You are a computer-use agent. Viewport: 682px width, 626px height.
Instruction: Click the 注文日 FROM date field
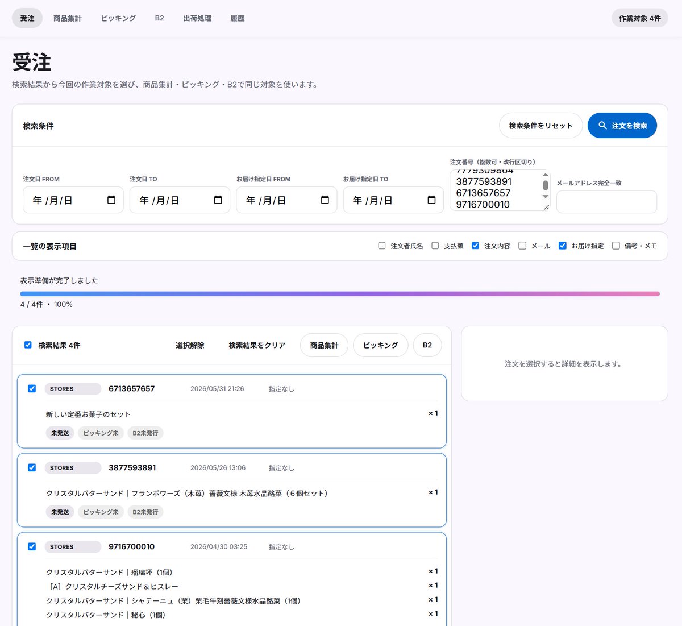tap(73, 200)
